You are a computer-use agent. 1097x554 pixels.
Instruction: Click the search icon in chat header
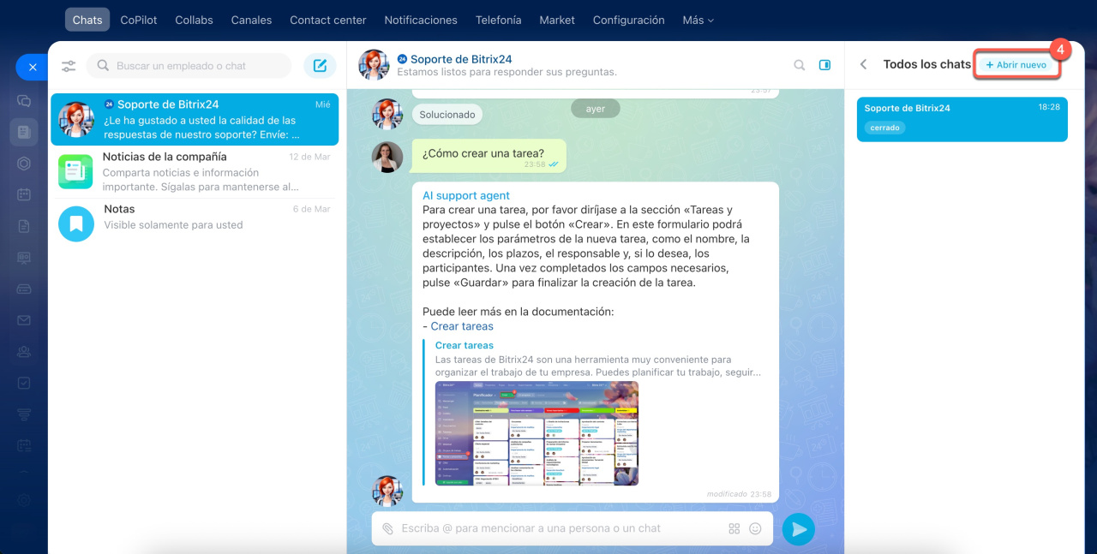click(799, 65)
